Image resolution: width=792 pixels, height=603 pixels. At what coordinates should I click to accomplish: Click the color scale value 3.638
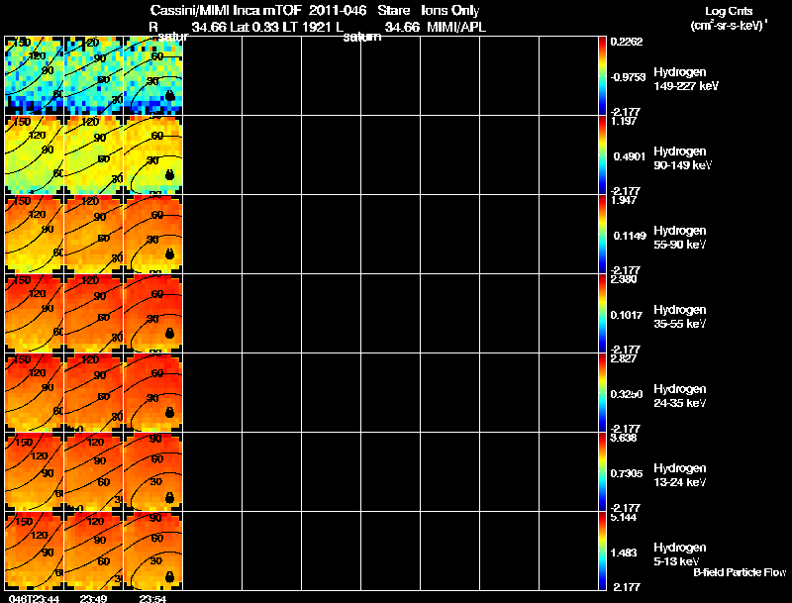click(625, 438)
